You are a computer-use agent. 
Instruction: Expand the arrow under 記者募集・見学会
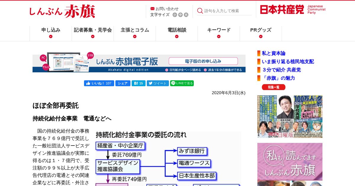pyautogui.click(x=93, y=37)
